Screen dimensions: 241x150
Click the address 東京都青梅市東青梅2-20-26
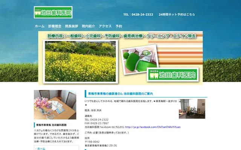pos(101,145)
